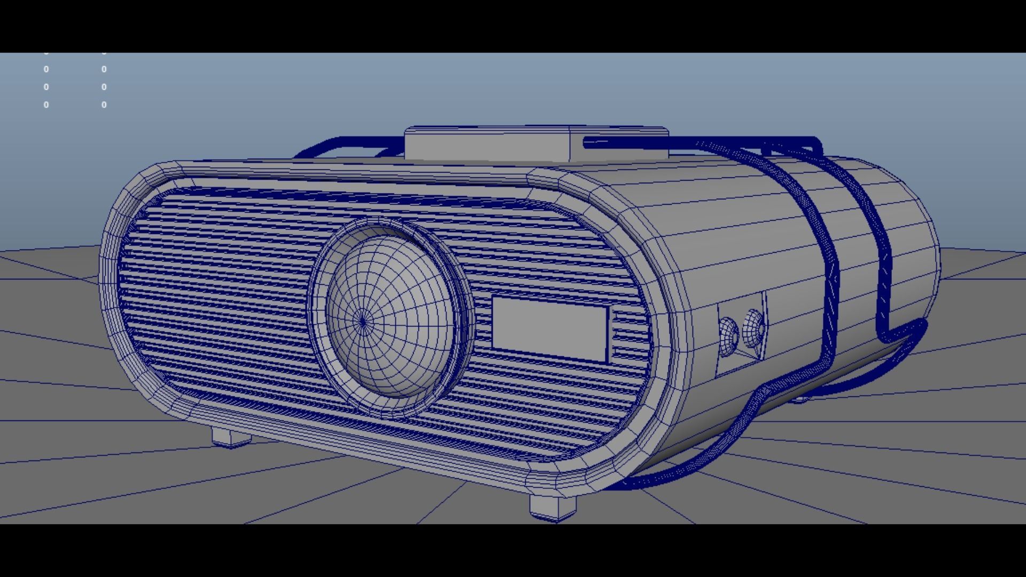Select the left knob on the side panel
The height and width of the screenshot is (577, 1026).
pyautogui.click(x=729, y=337)
